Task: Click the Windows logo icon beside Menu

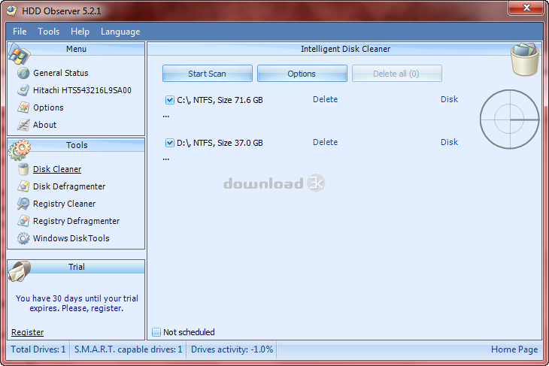Action: coord(20,53)
